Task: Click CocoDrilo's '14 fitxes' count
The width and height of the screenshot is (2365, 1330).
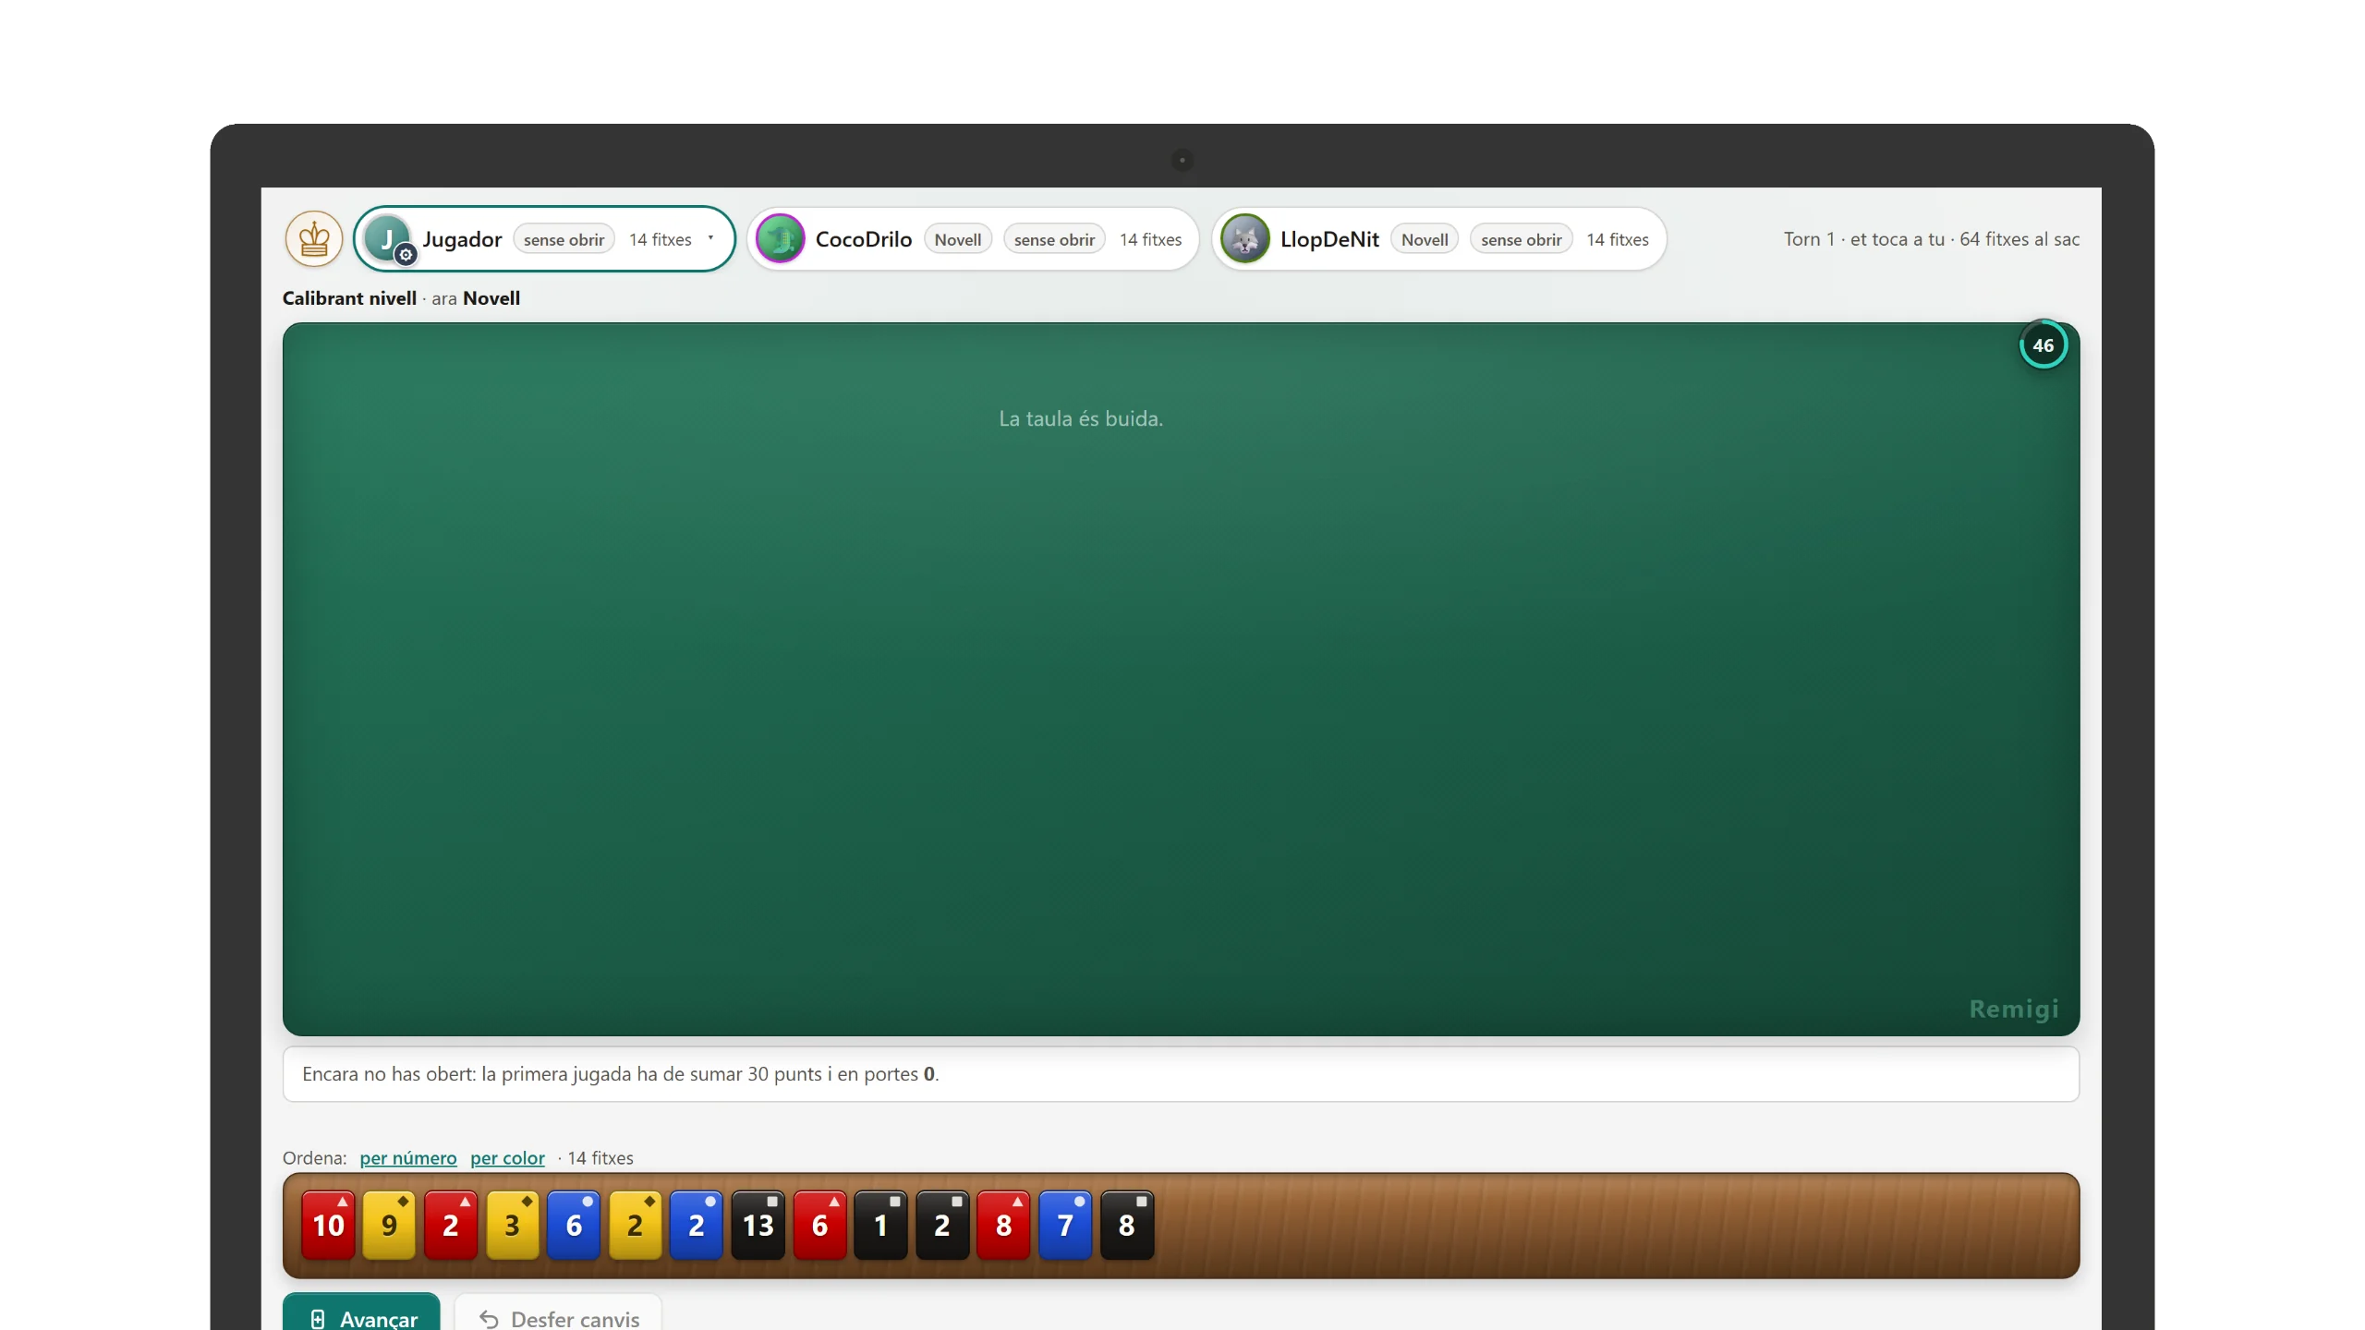Action: click(1150, 239)
